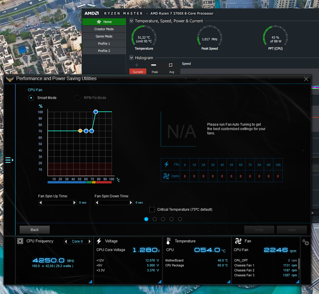Viewport: 319px width, 294px height.
Task: Select first fan page dot
Action: click(x=146, y=219)
